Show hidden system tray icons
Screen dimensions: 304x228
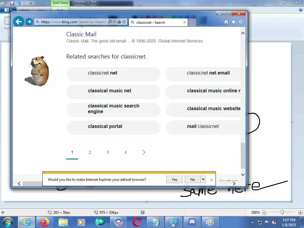click(x=252, y=222)
